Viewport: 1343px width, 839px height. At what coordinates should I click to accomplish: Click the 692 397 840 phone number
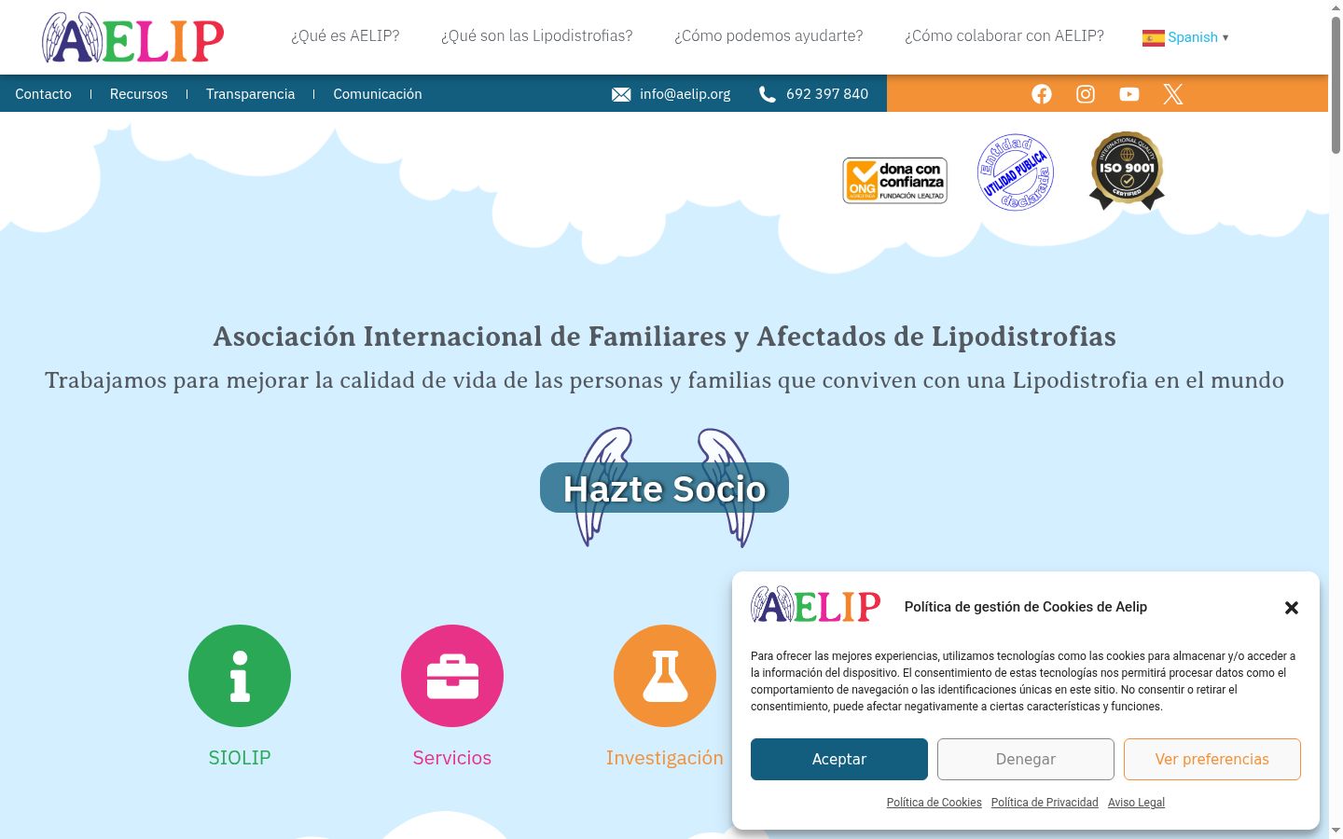tap(827, 94)
